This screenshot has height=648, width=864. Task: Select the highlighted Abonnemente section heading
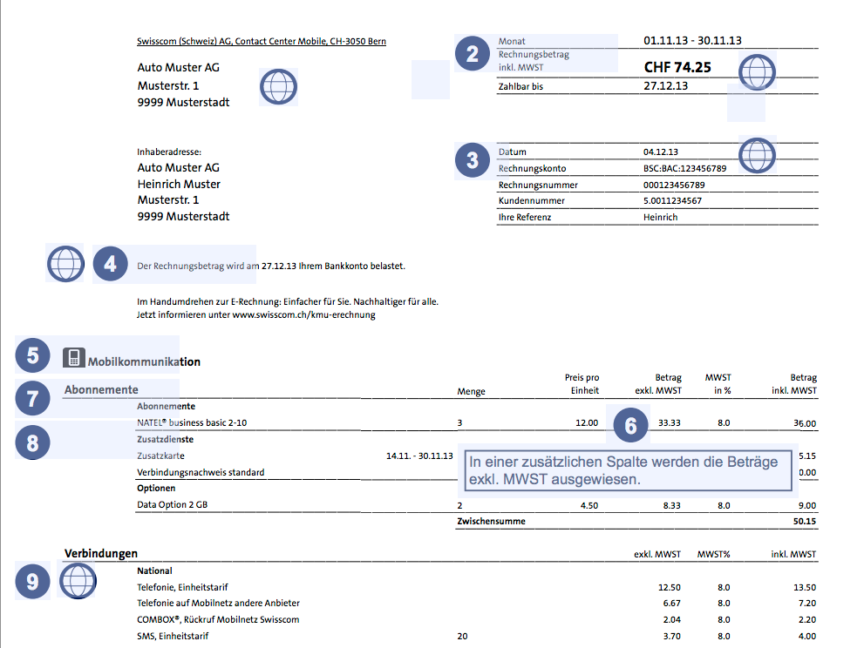[x=101, y=390]
